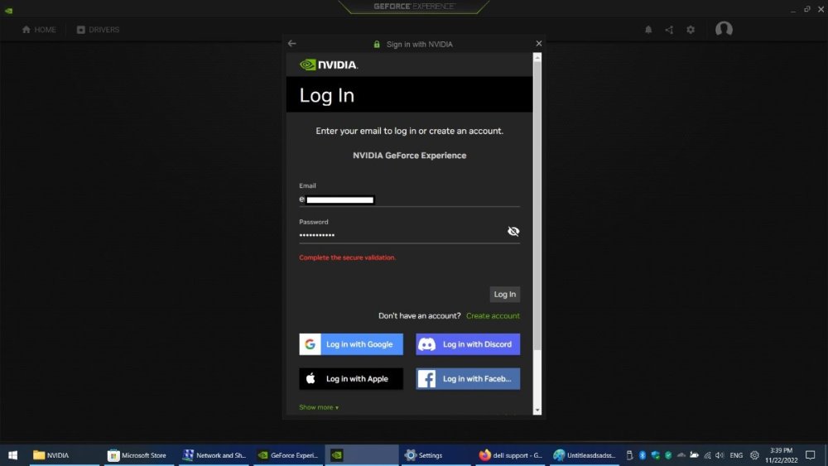Image resolution: width=828 pixels, height=466 pixels.
Task: Click the lock icon beside Sign in with NVIDIA
Action: tap(377, 45)
